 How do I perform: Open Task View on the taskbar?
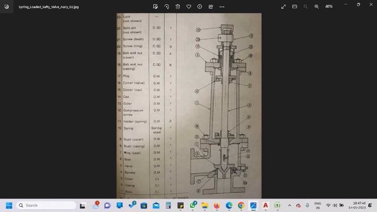coord(82,206)
